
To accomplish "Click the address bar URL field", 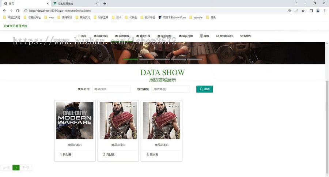I will pyautogui.click(x=155, y=11).
